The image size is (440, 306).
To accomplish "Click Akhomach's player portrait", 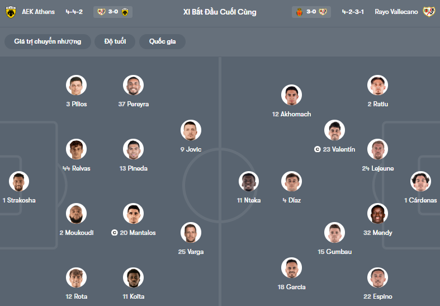I will point(291,95).
